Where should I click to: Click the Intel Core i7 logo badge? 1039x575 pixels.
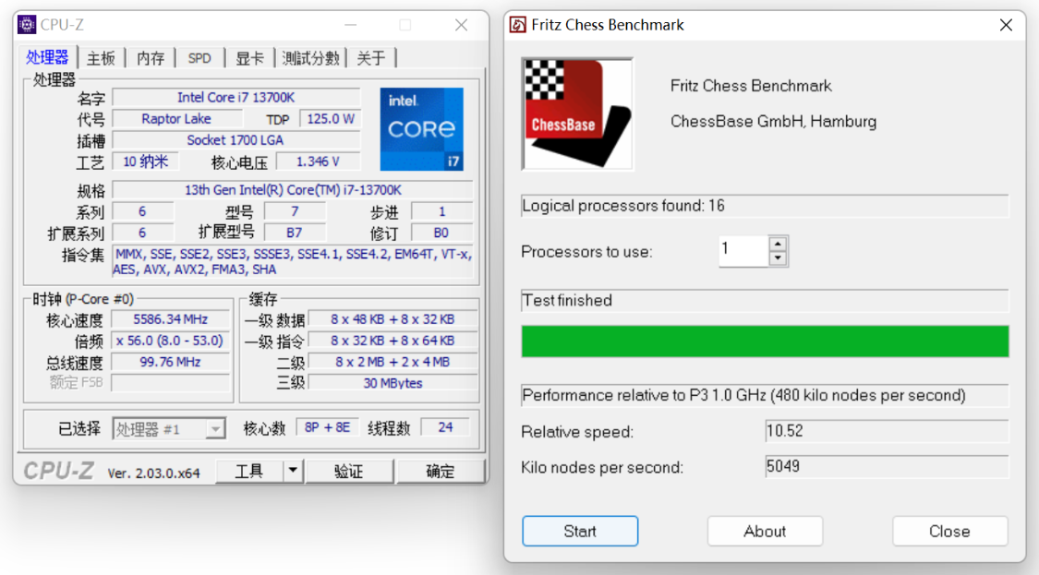click(421, 129)
